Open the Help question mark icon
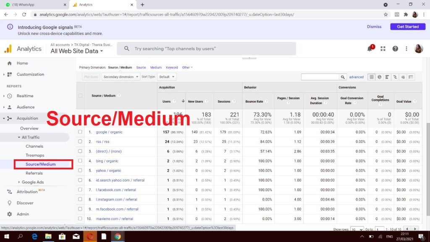The image size is (430, 242). 395,49
